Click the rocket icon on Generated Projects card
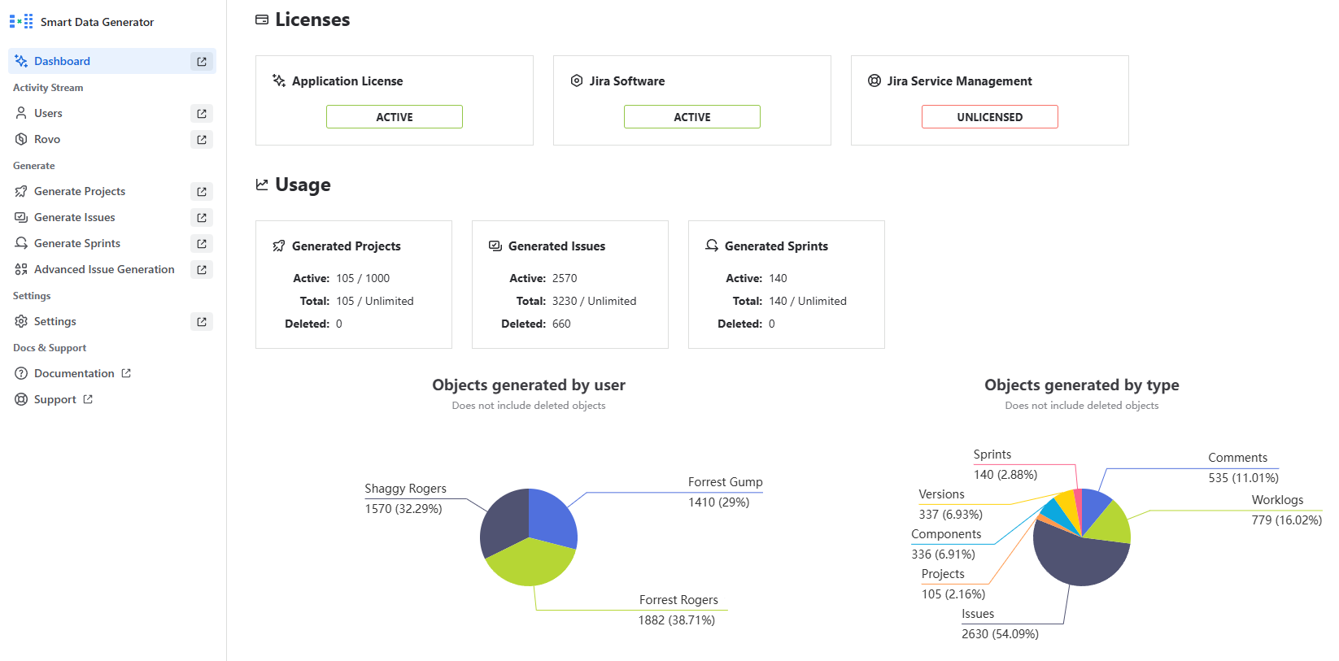The image size is (1339, 661). coord(279,246)
